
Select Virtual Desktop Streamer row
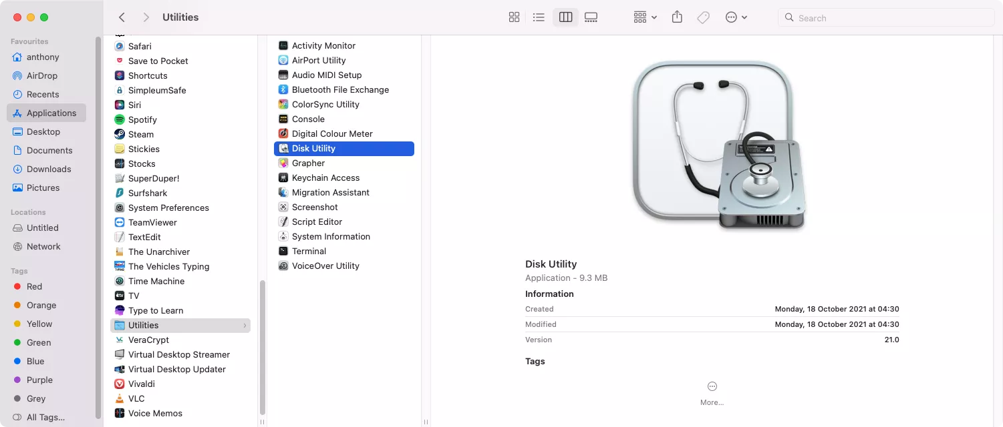coord(180,354)
